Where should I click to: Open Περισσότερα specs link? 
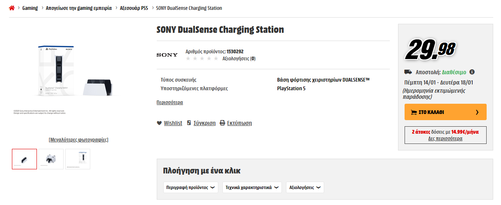tap(170, 102)
